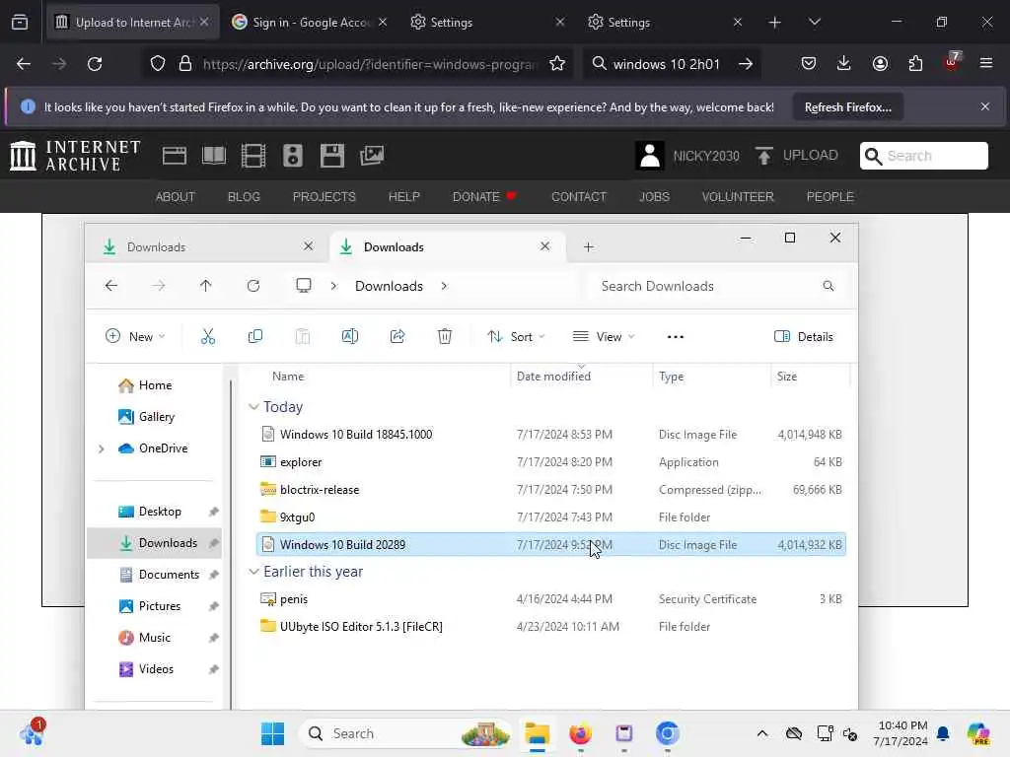Open the View dropdown menu
Image resolution: width=1010 pixels, height=757 pixels.
pyautogui.click(x=604, y=337)
